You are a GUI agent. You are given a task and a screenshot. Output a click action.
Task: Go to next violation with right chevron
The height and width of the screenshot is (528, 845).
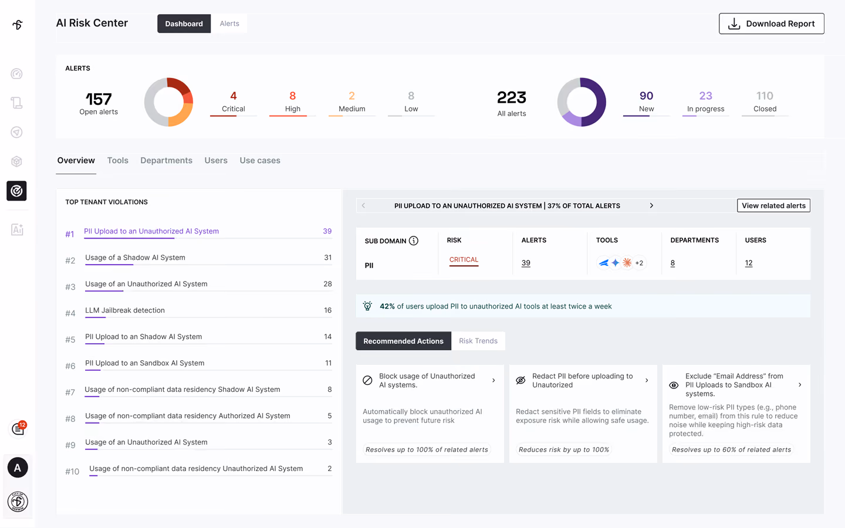[x=651, y=205]
